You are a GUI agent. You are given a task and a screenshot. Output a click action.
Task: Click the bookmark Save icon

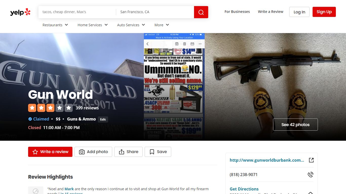pyautogui.click(x=152, y=152)
